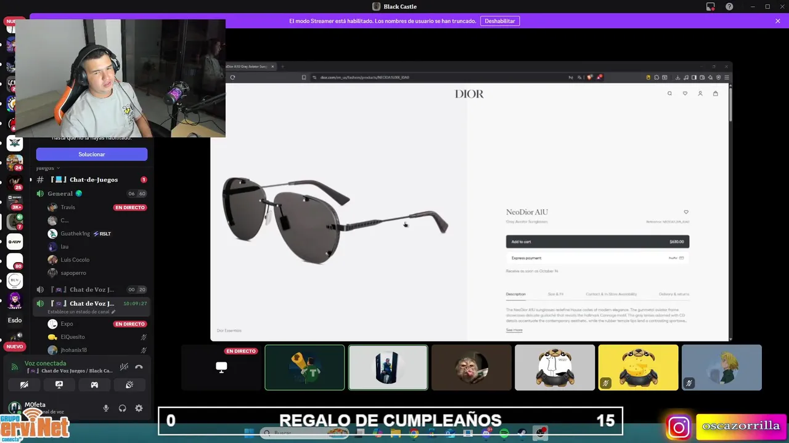Open Black Castle server title

[x=394, y=6]
